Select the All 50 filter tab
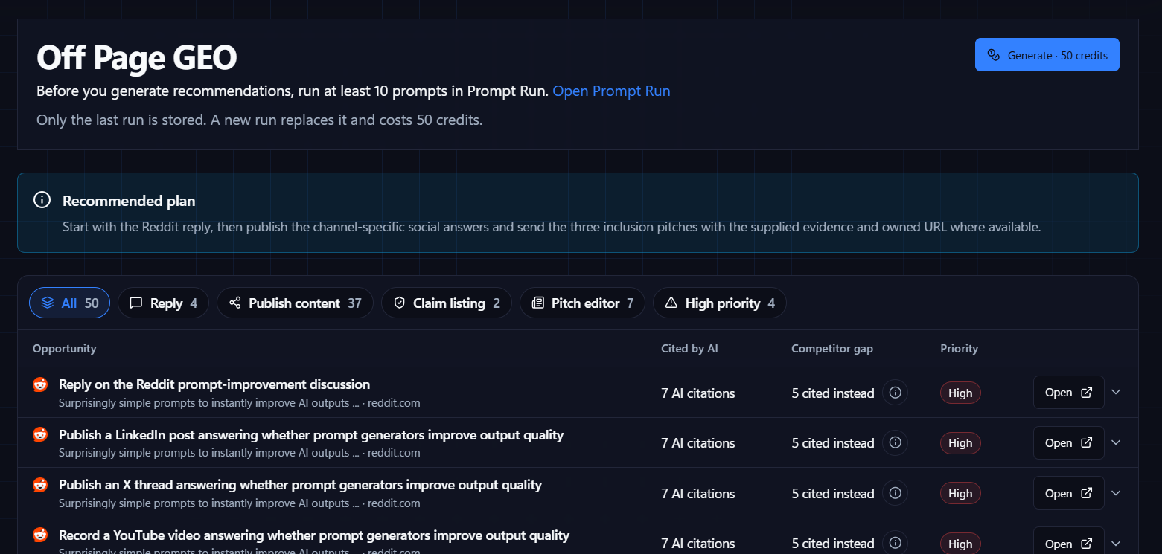The height and width of the screenshot is (554, 1162). tap(69, 303)
